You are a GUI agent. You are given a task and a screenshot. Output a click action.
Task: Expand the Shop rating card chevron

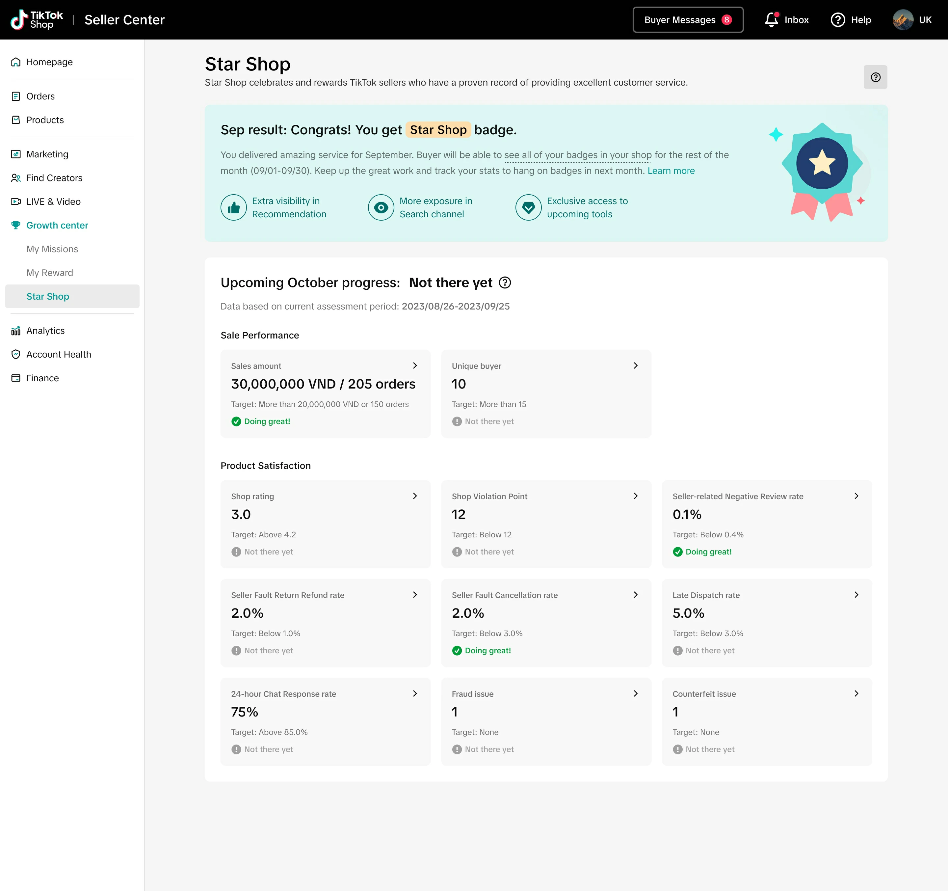click(x=415, y=496)
